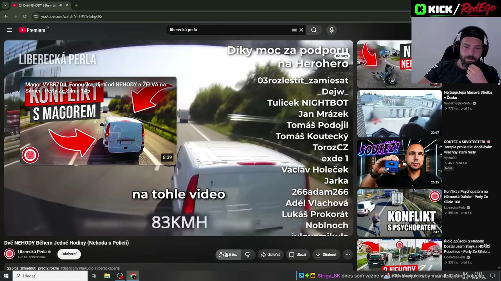Open the SOUTĚŽ Srvotester video thumbnail

coord(399,163)
